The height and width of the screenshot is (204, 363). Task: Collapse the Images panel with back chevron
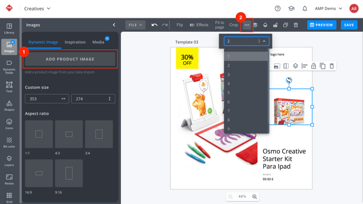click(x=114, y=25)
